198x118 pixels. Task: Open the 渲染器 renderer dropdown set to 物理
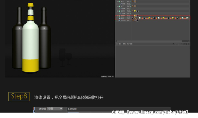(x=55, y=109)
